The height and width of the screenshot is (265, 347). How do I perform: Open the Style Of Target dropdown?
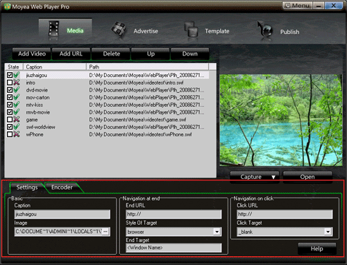pyautogui.click(x=217, y=232)
